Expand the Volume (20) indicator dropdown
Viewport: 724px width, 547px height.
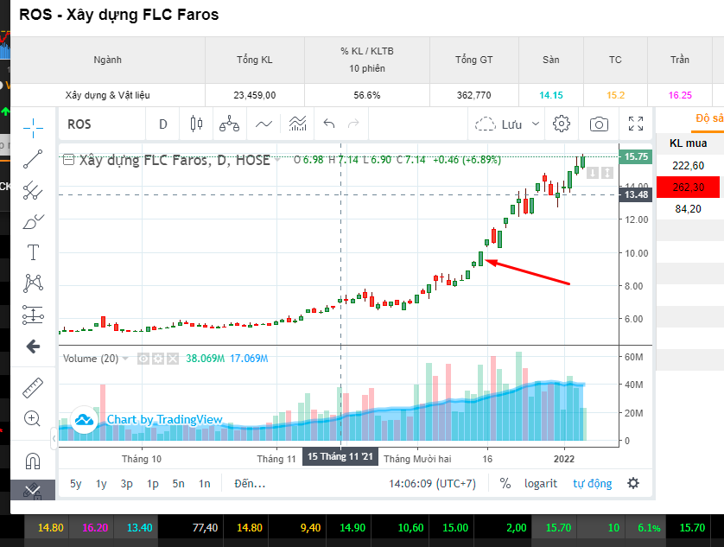126,359
